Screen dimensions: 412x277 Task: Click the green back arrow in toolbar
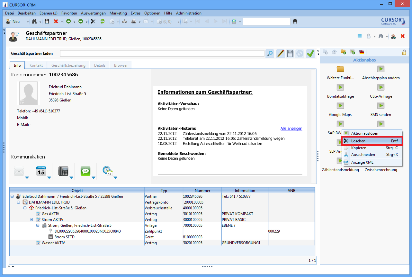click(68, 22)
